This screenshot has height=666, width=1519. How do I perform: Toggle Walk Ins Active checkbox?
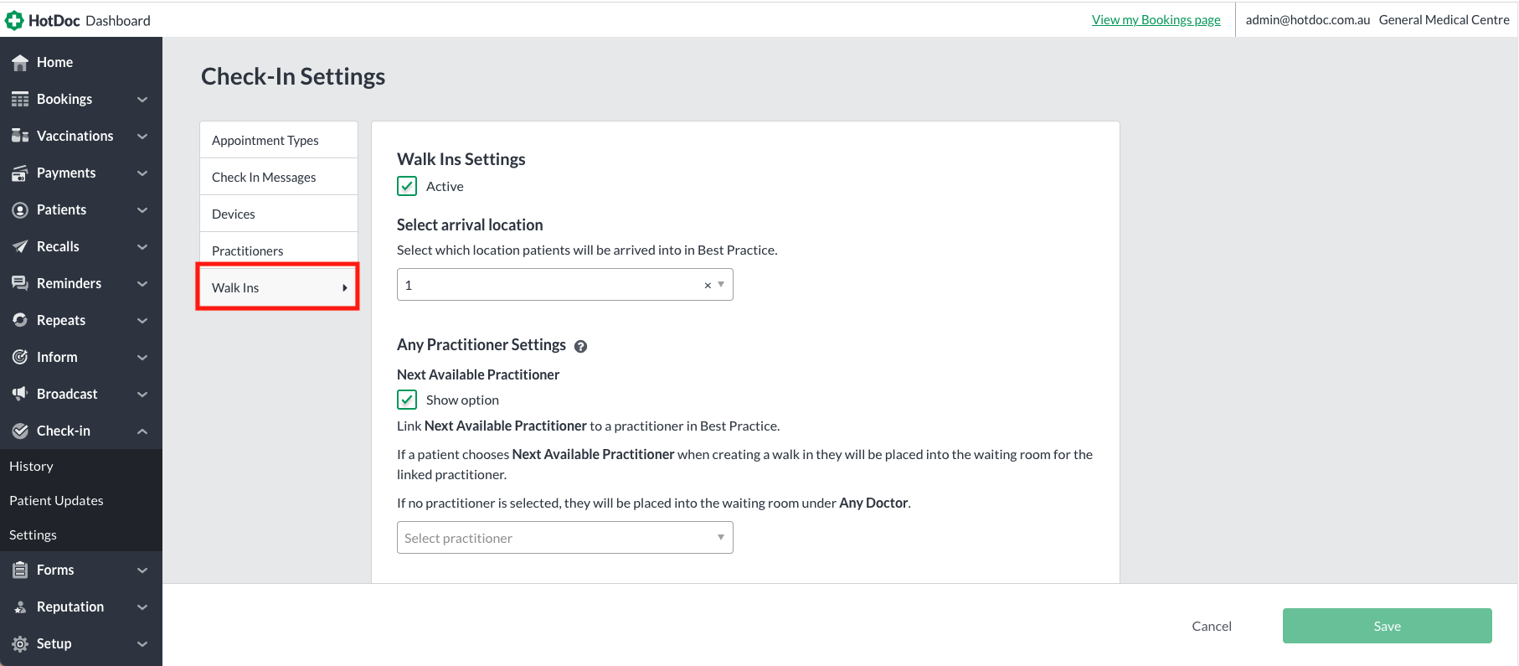(407, 186)
